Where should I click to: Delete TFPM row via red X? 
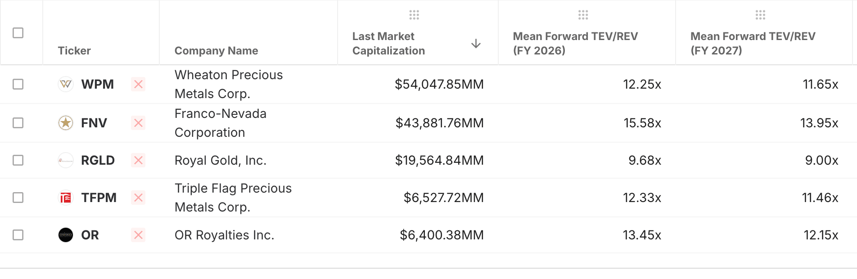[x=138, y=198]
